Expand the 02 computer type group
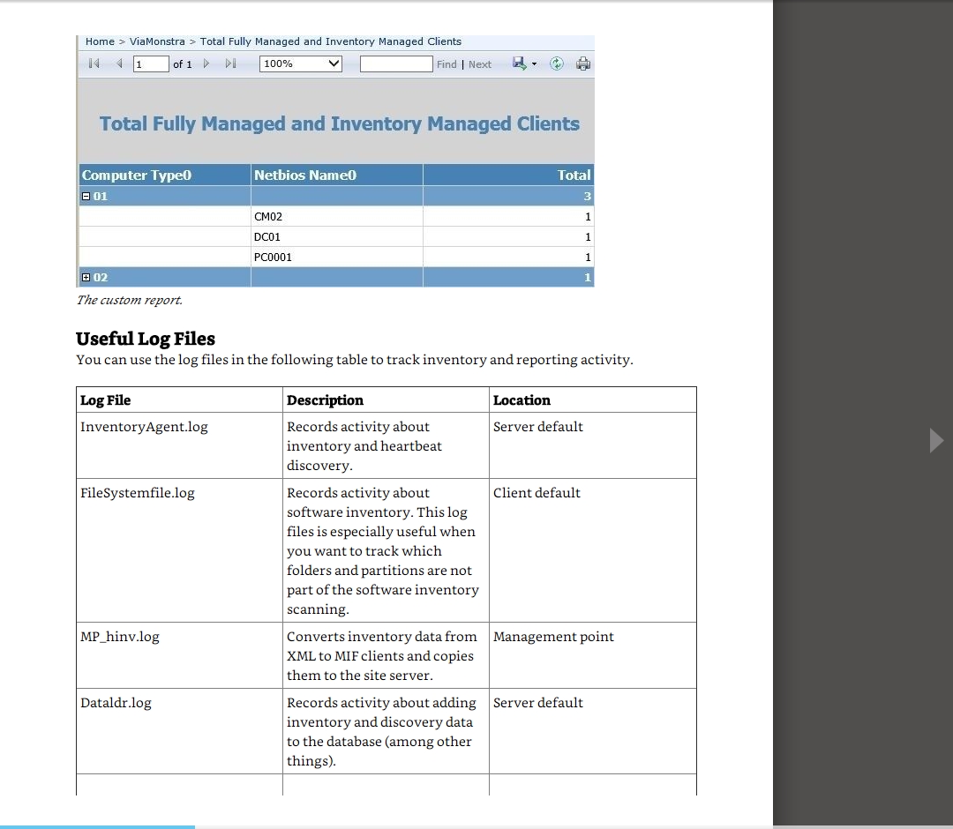Screen dimensions: 953x829 [x=86, y=277]
